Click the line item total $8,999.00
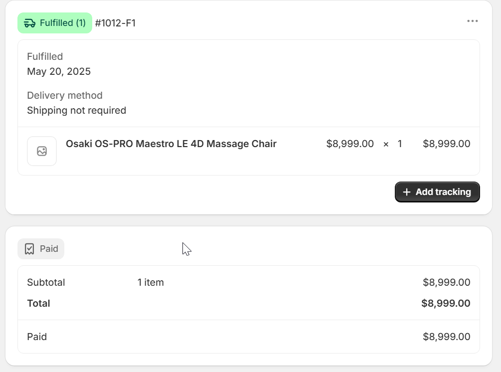The width and height of the screenshot is (501, 372). 446,144
